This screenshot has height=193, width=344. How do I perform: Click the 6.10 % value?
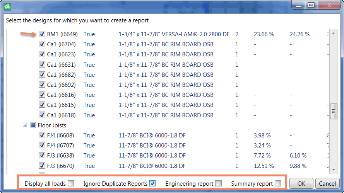tap(298, 156)
